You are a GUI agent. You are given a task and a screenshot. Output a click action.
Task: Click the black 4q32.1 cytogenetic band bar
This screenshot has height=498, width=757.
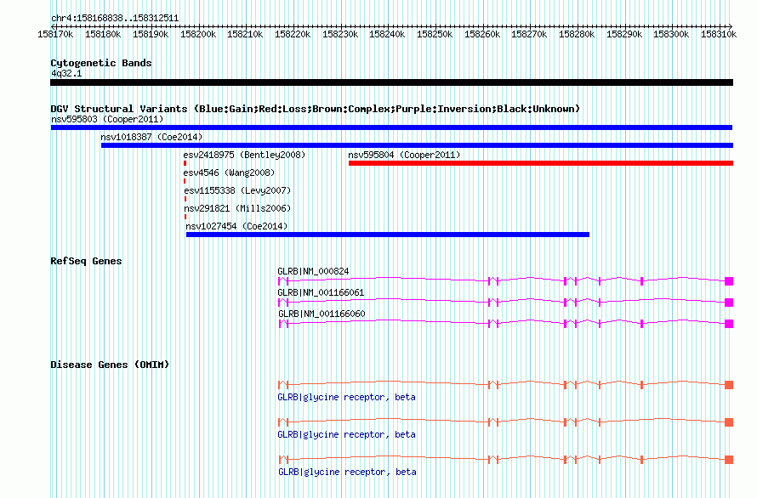391,82
